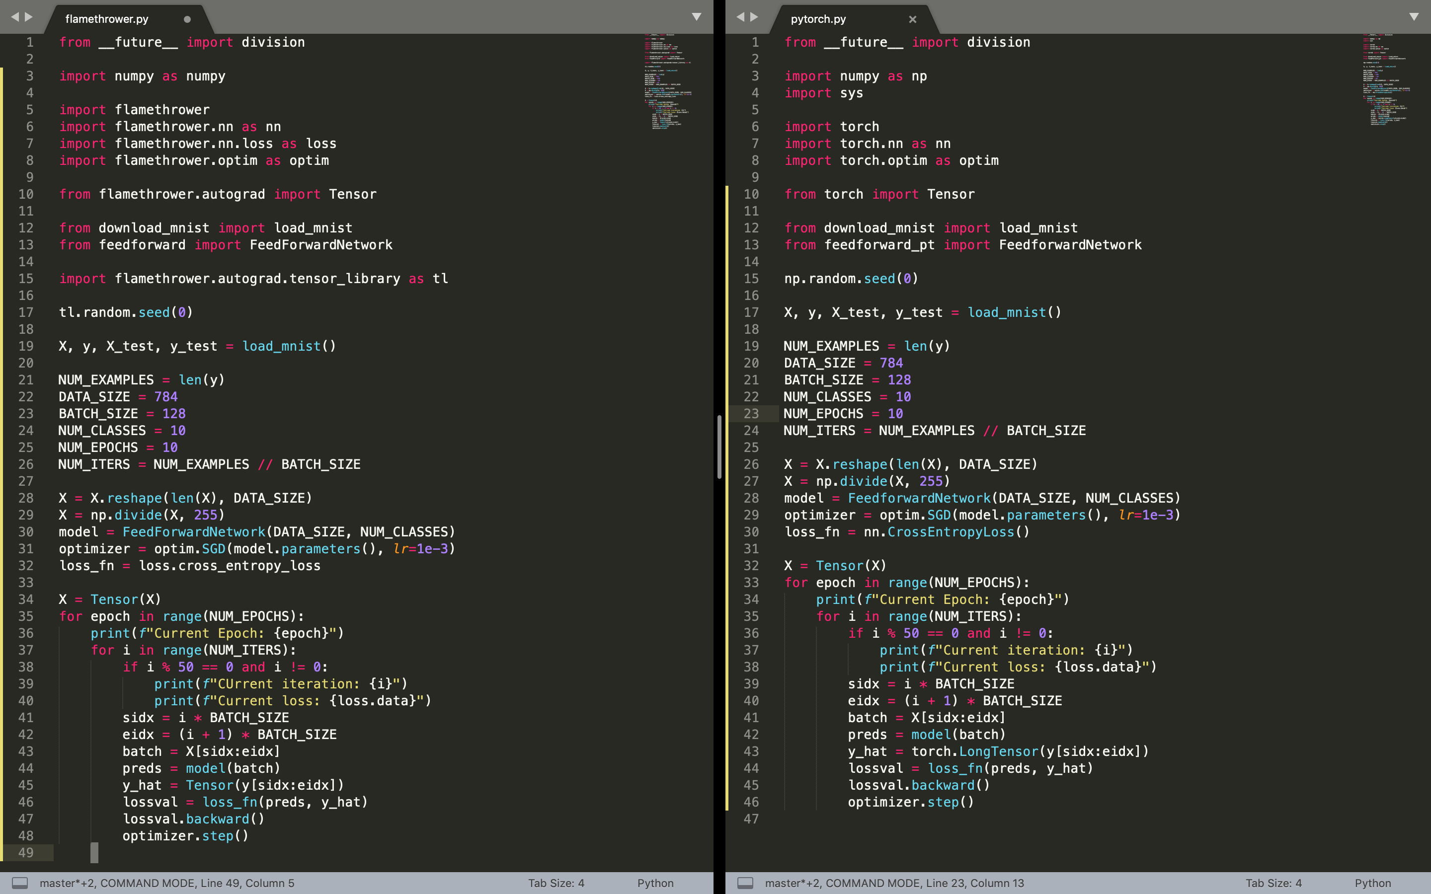Click 'loss.cross_entropy_loss' in left pane
This screenshot has width=1431, height=894.
click(230, 566)
